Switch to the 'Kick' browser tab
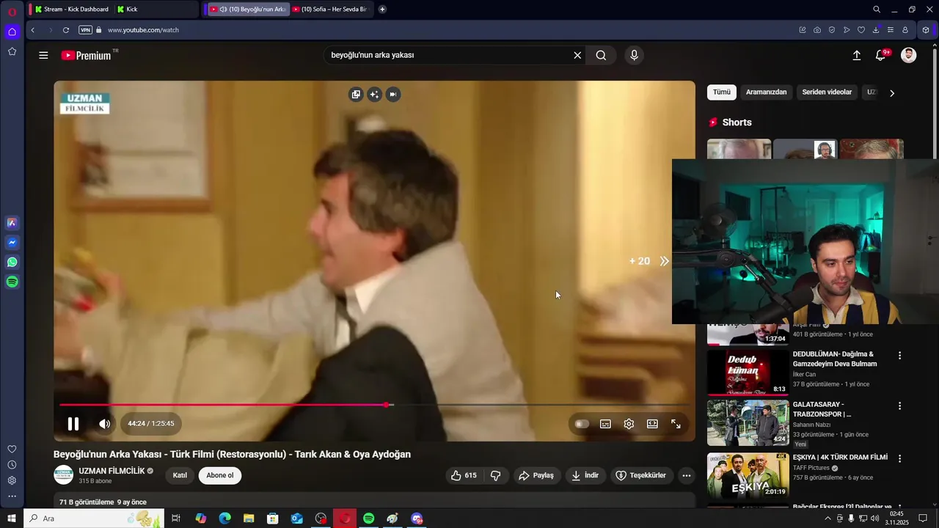 156,10
